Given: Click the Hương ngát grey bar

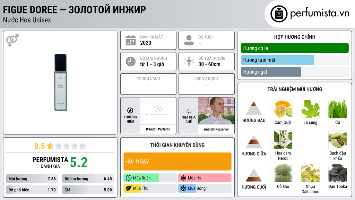Looking at the screenshot, I should coord(295,72).
